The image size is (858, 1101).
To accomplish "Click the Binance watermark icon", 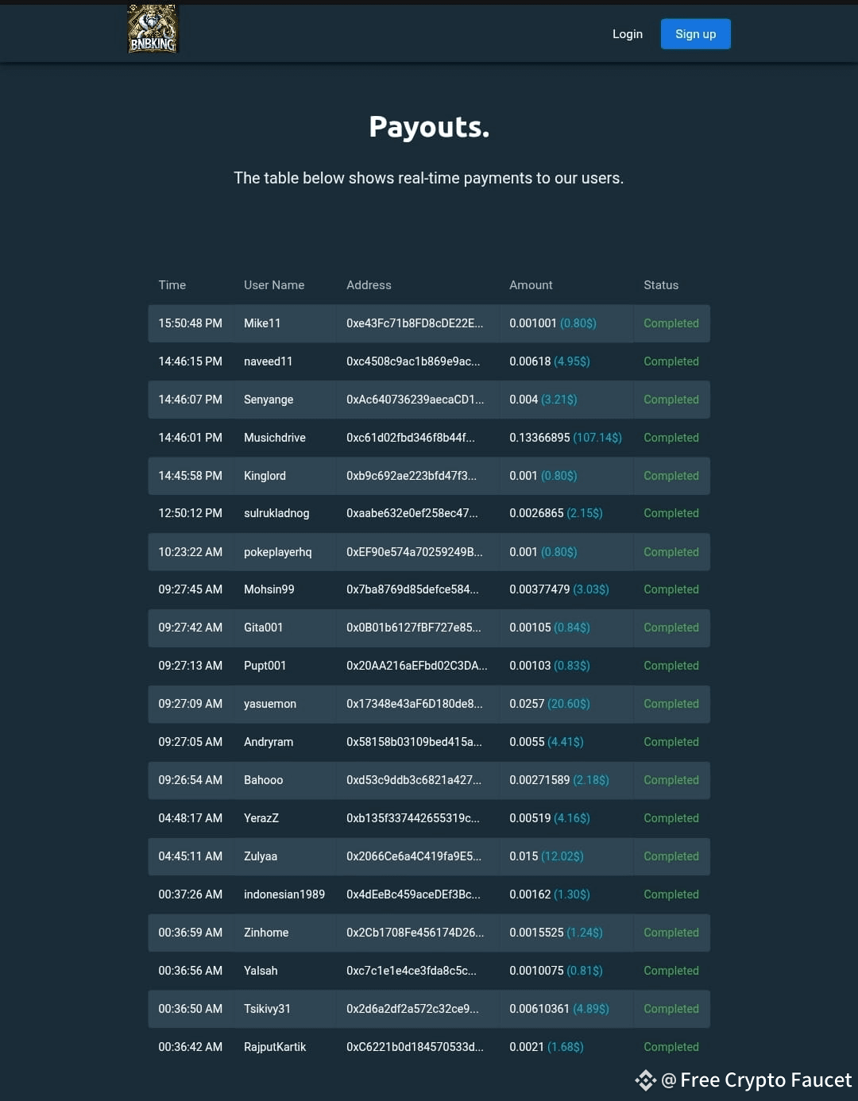I will point(645,1080).
